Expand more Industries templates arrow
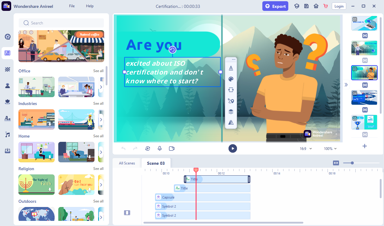This screenshot has width=384, height=226. [101, 119]
